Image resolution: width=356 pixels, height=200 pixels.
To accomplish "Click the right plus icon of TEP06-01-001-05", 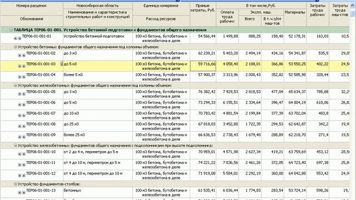I will (23, 94).
